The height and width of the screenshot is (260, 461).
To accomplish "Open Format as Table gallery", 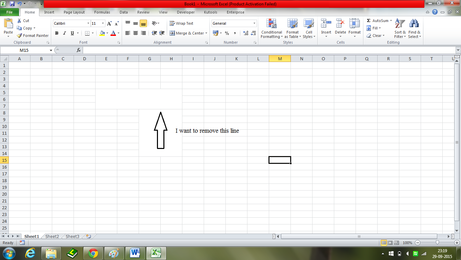I will [293, 28].
